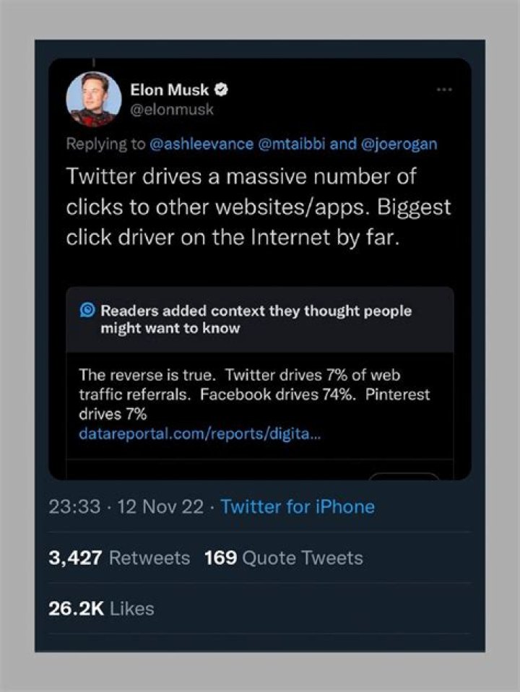The height and width of the screenshot is (692, 520).
Task: Click the Readers added context icon
Action: click(87, 311)
